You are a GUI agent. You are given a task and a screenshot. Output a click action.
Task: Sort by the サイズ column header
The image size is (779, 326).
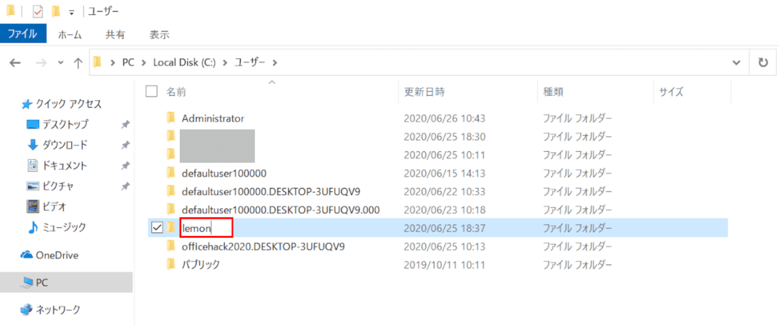[671, 92]
